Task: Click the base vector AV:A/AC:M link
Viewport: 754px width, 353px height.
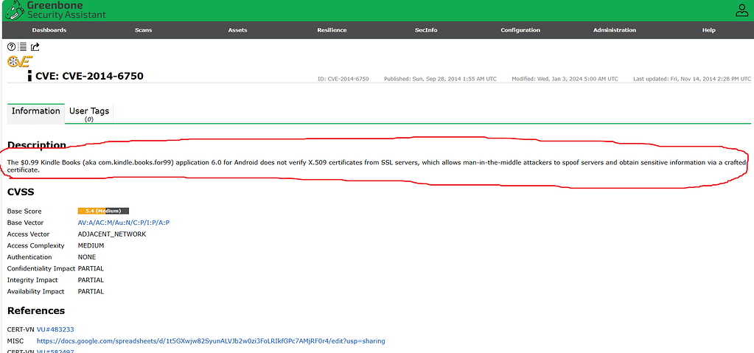Action: point(124,223)
